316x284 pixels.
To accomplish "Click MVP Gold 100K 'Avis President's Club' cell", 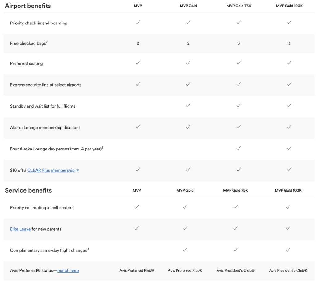I will (x=288, y=270).
